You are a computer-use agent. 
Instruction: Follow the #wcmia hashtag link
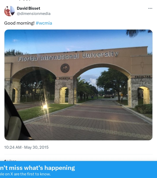point(44,23)
